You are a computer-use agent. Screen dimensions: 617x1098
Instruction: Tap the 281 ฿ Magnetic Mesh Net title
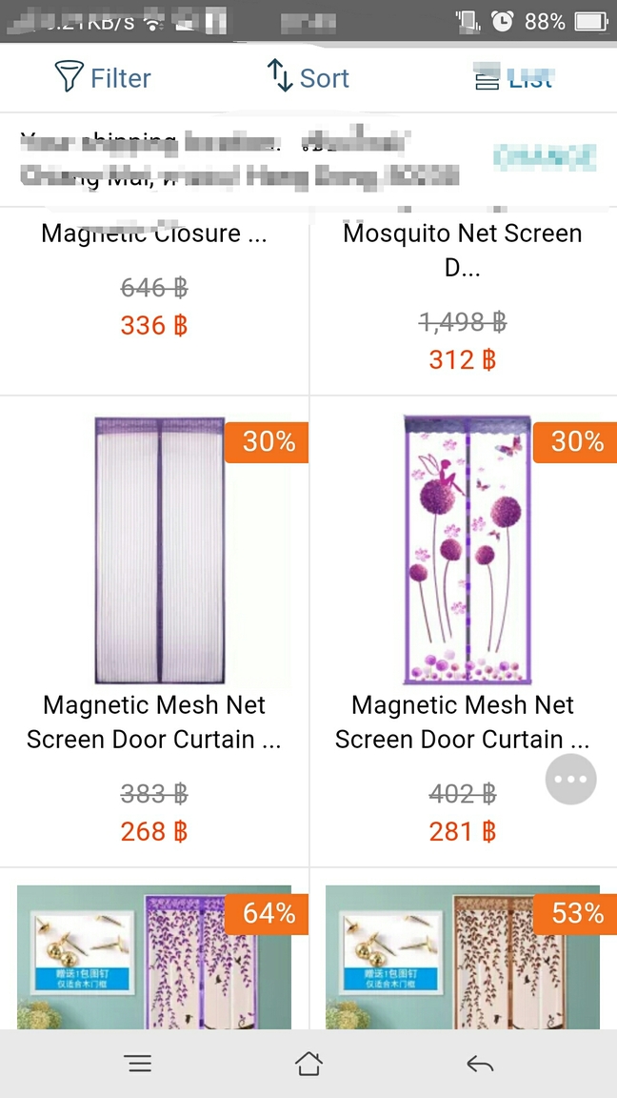[463, 722]
